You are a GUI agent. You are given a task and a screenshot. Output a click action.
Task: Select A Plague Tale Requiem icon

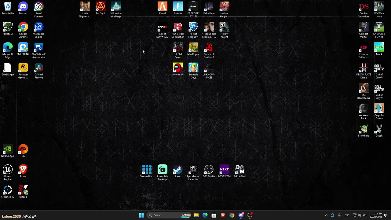point(209,30)
